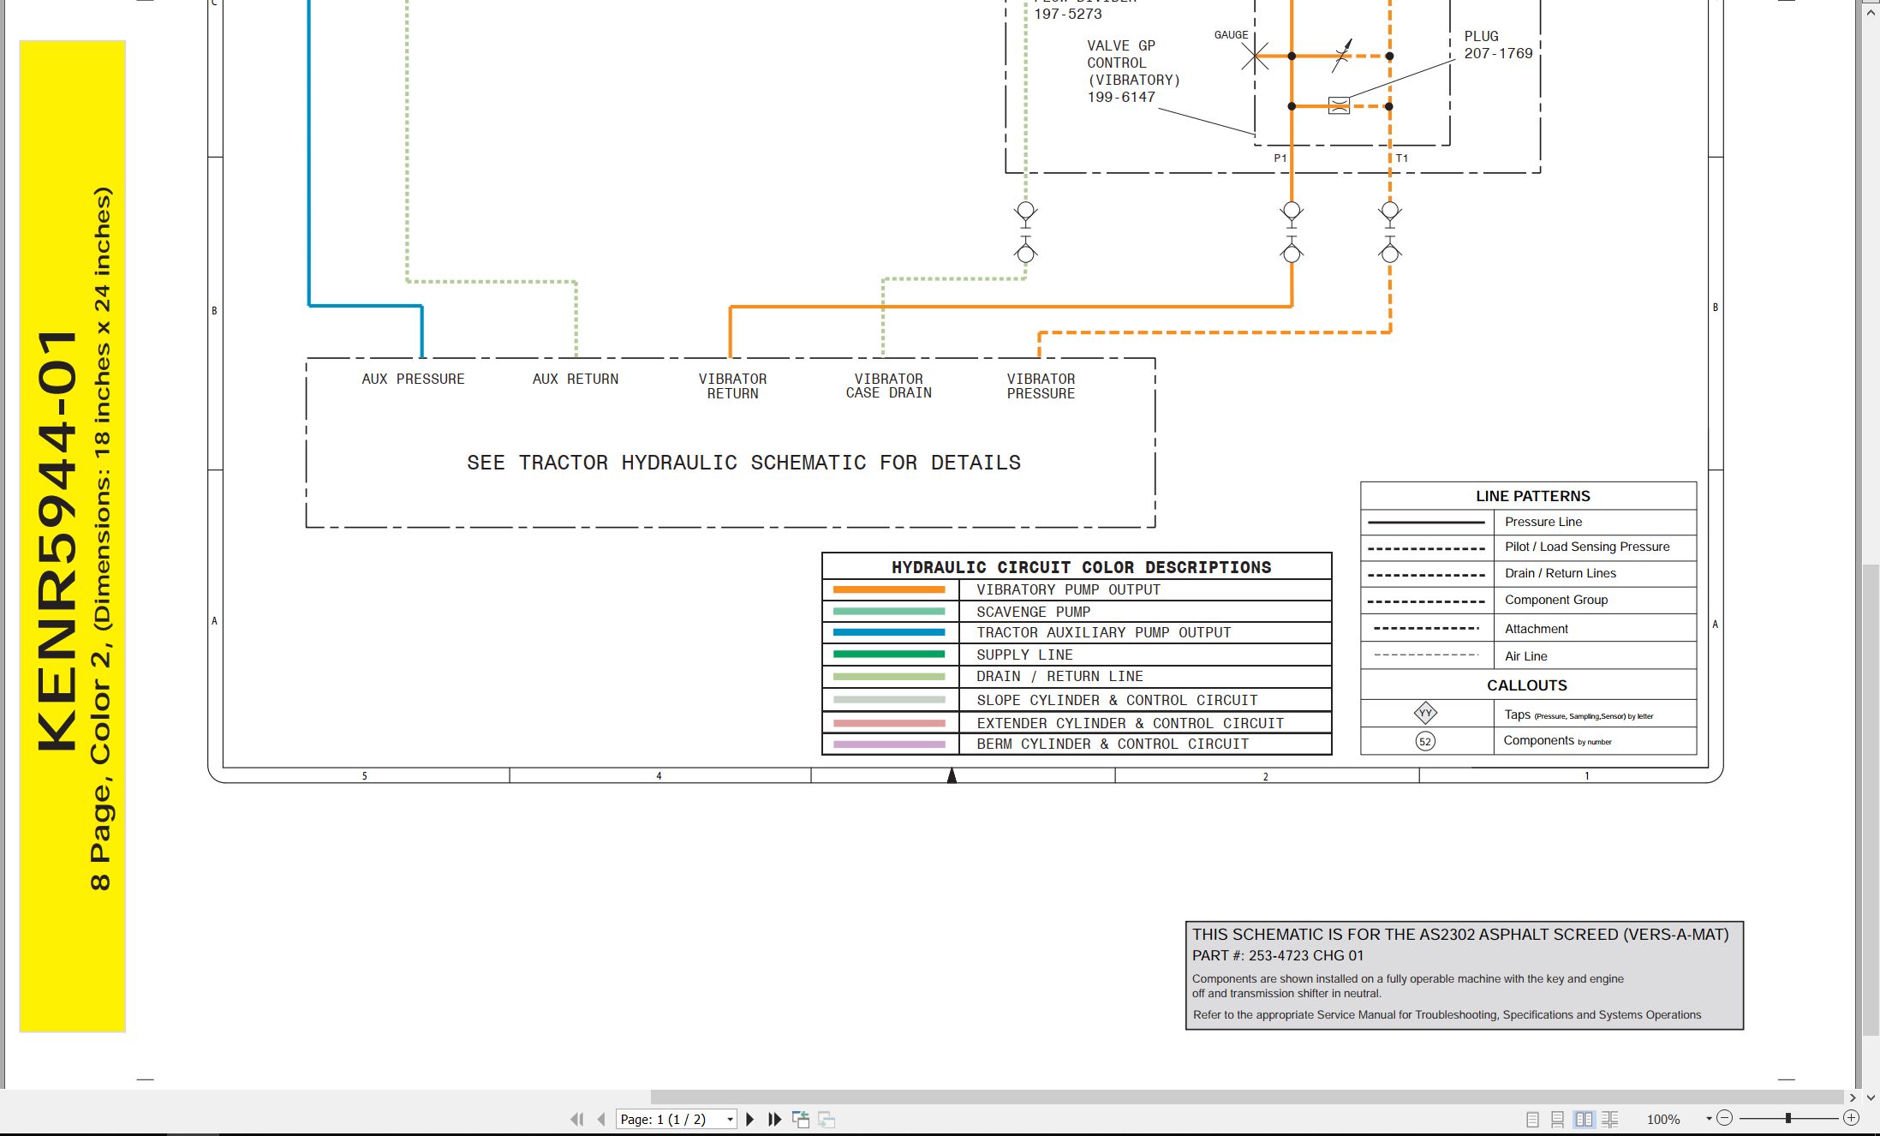Click the horizontal scrollbar right arrow
This screenshot has width=1880, height=1136.
(x=1853, y=1097)
